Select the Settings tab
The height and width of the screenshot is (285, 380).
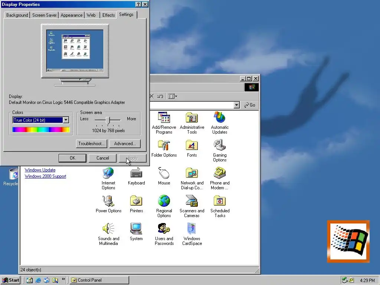point(126,14)
